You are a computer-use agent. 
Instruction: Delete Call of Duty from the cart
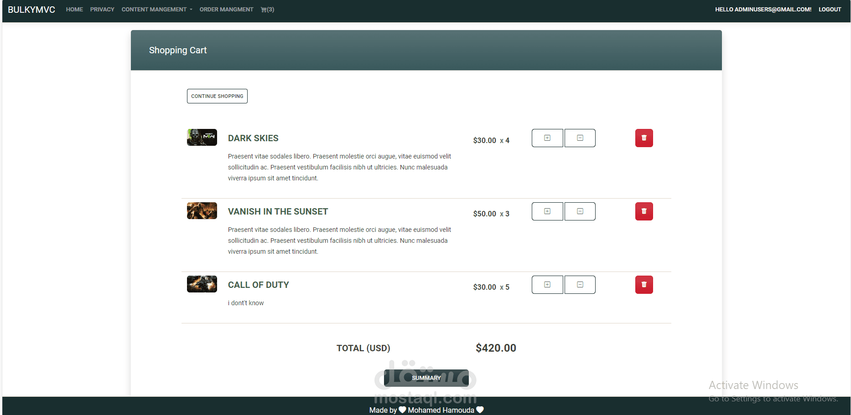(x=644, y=285)
